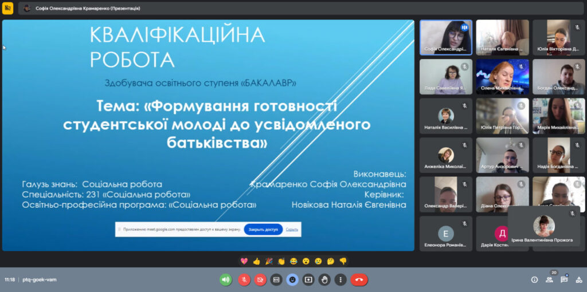This screenshot has height=292, width=587.
Task: Click the blue 'Закрыть доступ' button
Action: pyautogui.click(x=263, y=229)
